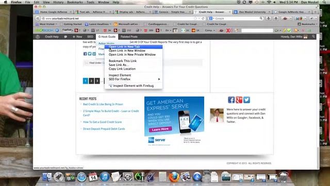Open the Calculator icon in the Dock
Screen dimensions: 330x186
pos(162,177)
